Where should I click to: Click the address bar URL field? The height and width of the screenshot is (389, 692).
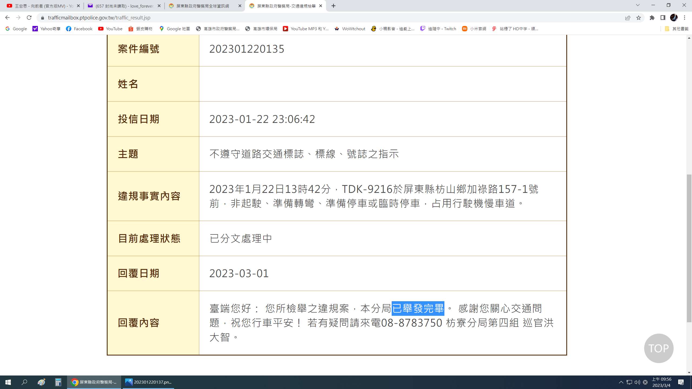[330, 18]
